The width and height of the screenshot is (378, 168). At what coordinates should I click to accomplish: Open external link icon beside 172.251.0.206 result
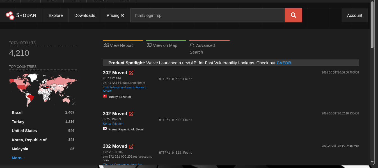pos(131,146)
